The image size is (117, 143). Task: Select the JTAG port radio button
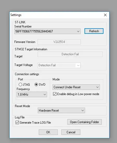coord(20,84)
